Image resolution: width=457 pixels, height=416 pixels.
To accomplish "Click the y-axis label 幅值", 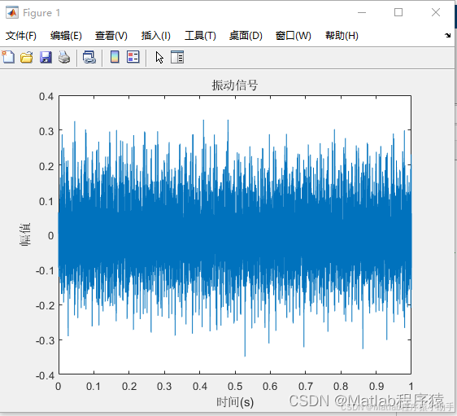I will [x=25, y=234].
